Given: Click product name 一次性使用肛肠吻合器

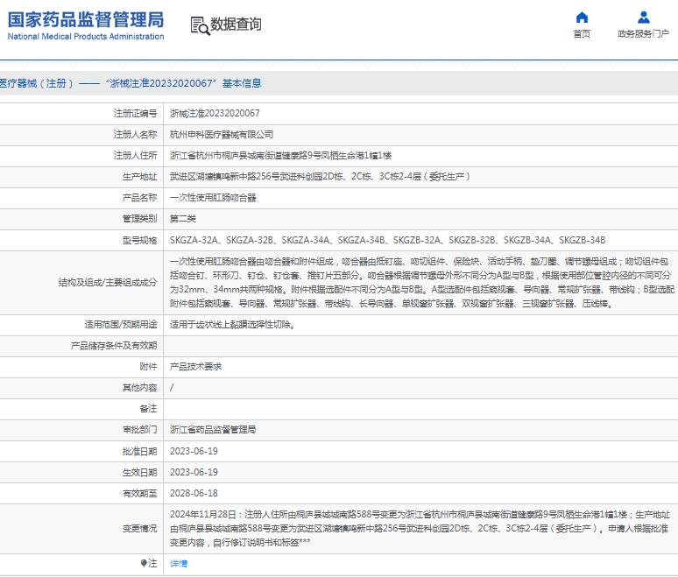Looking at the screenshot, I should click(x=213, y=198).
